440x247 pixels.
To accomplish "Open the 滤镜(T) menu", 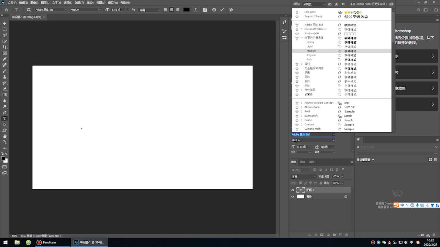I will (79, 2).
